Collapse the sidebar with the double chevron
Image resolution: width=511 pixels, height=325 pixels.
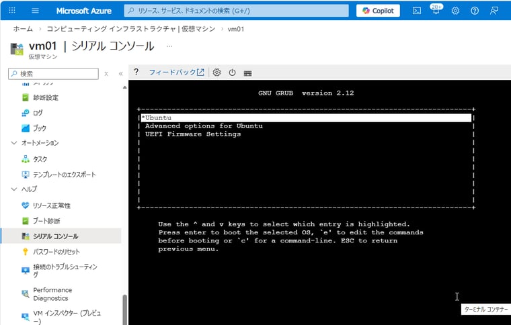point(120,74)
